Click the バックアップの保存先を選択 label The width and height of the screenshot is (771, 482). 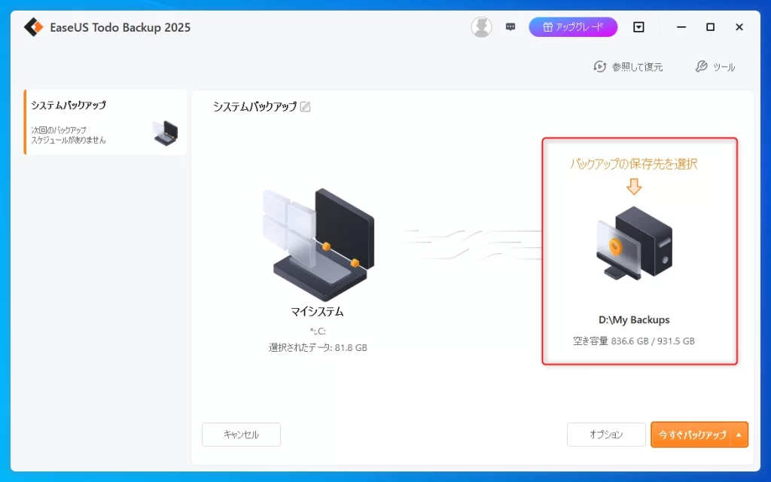[633, 163]
